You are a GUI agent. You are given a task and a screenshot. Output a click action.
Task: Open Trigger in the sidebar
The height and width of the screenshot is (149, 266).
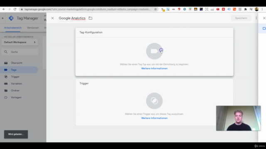point(15,77)
